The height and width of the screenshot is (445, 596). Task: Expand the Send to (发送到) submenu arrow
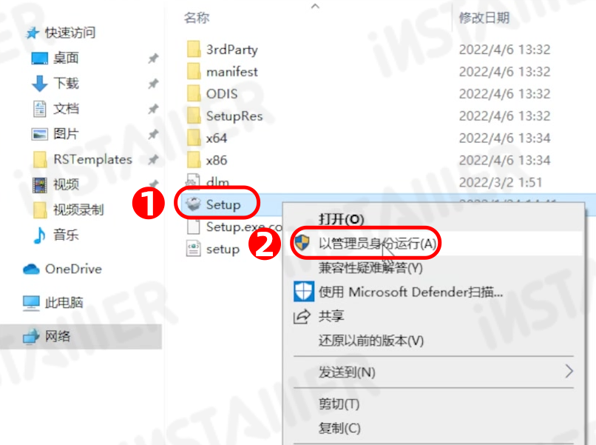pyautogui.click(x=569, y=371)
